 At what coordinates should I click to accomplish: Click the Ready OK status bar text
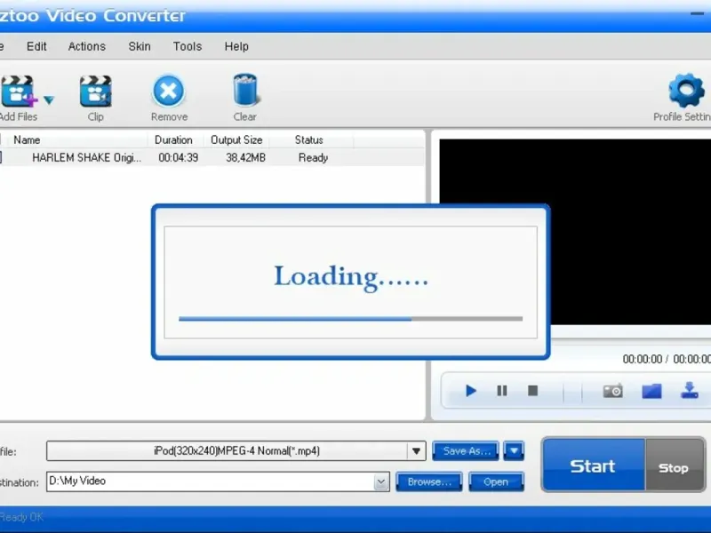tap(21, 517)
